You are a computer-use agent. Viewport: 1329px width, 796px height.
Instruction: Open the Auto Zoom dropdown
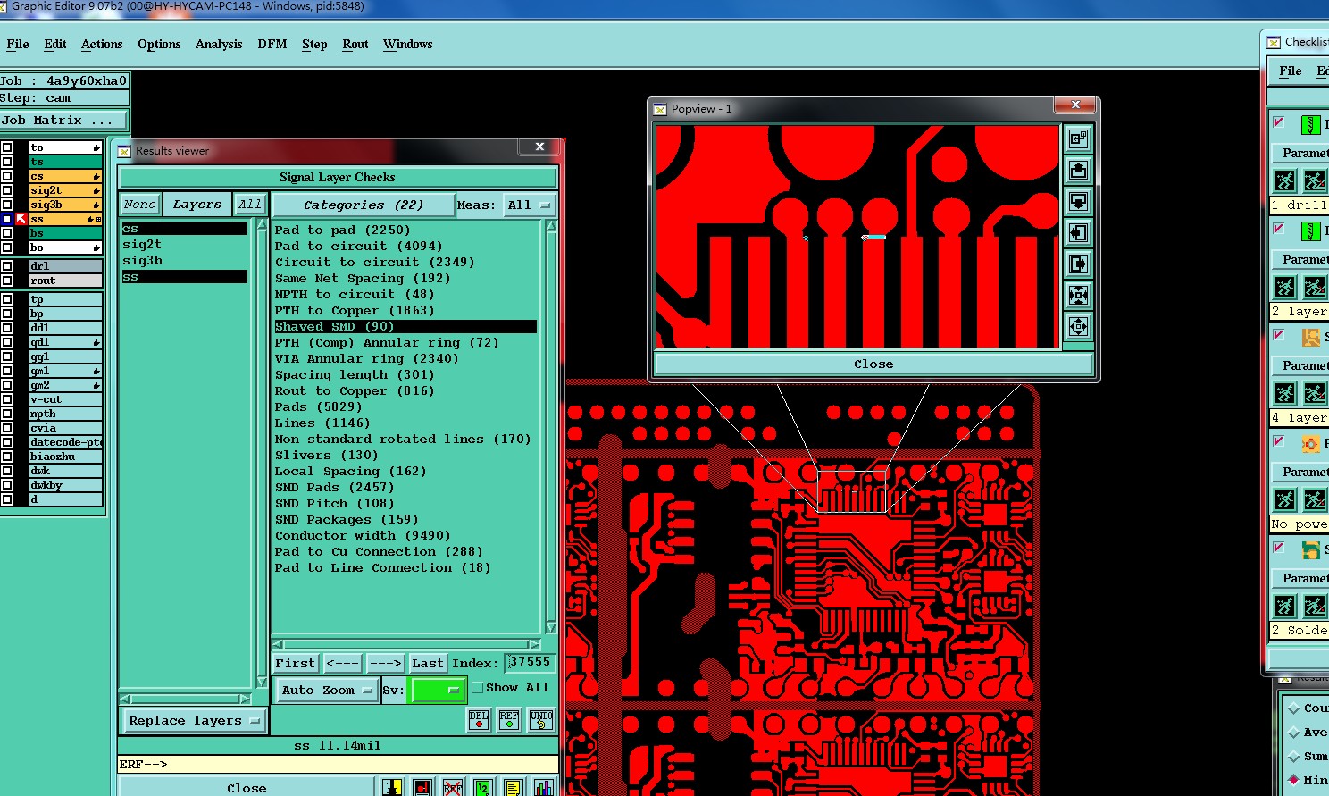pos(326,690)
